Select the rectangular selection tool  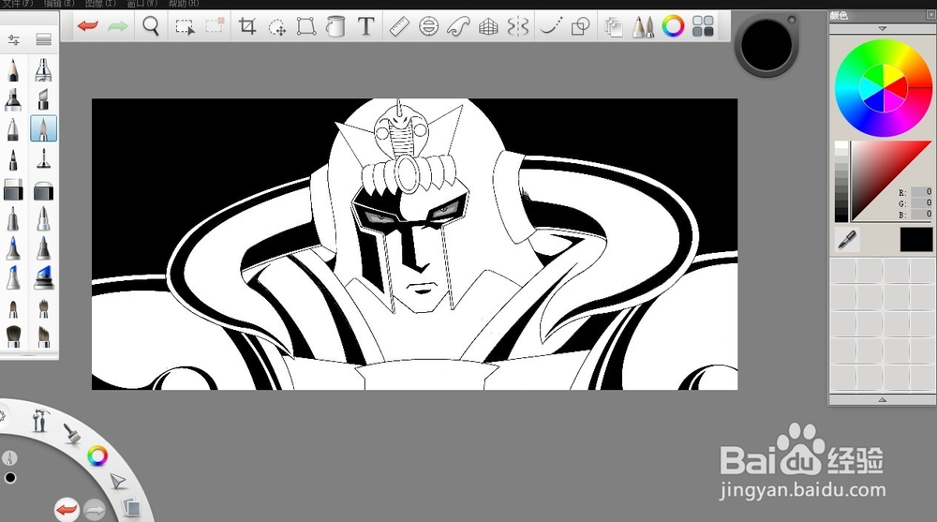pos(185,27)
